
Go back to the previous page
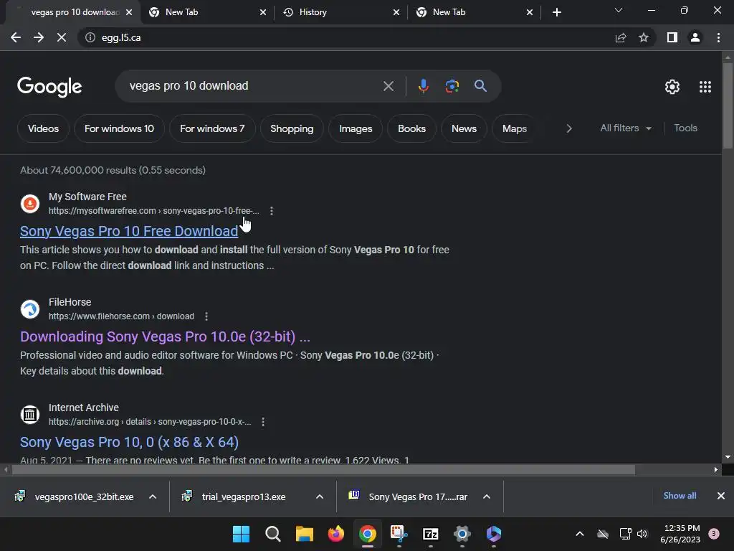[16, 37]
